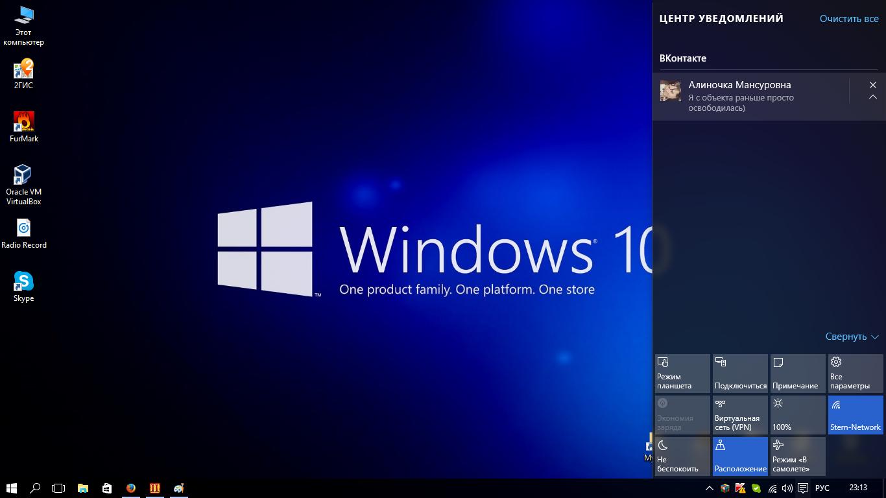This screenshot has width=886, height=498.
Task: Toggle the Расположение location tile off
Action: (x=740, y=456)
